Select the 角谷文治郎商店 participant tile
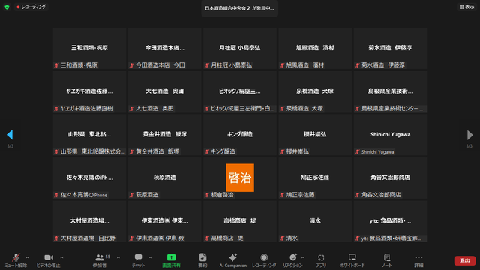 (x=390, y=178)
